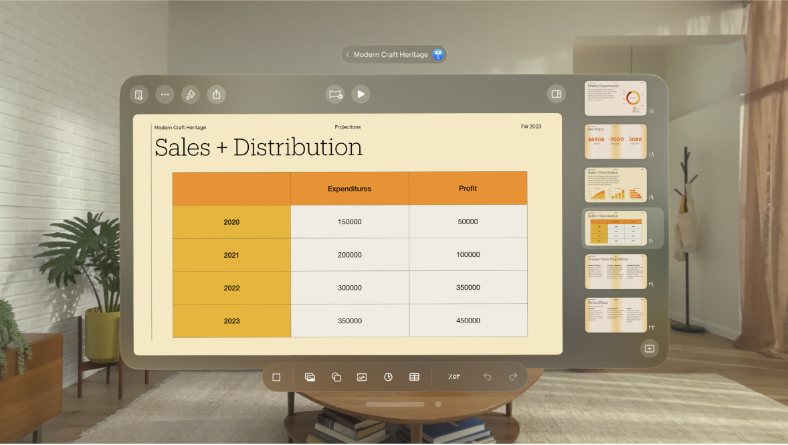Open the More options ellipsis menu
Viewport: 788px width, 445px height.
pos(165,94)
